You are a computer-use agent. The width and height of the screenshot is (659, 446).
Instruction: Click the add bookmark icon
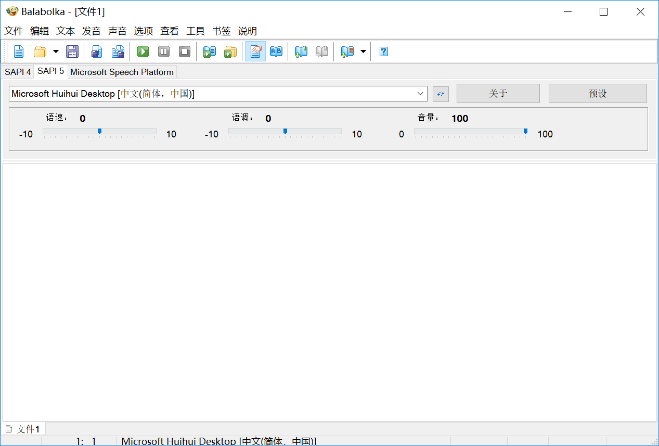pos(301,52)
